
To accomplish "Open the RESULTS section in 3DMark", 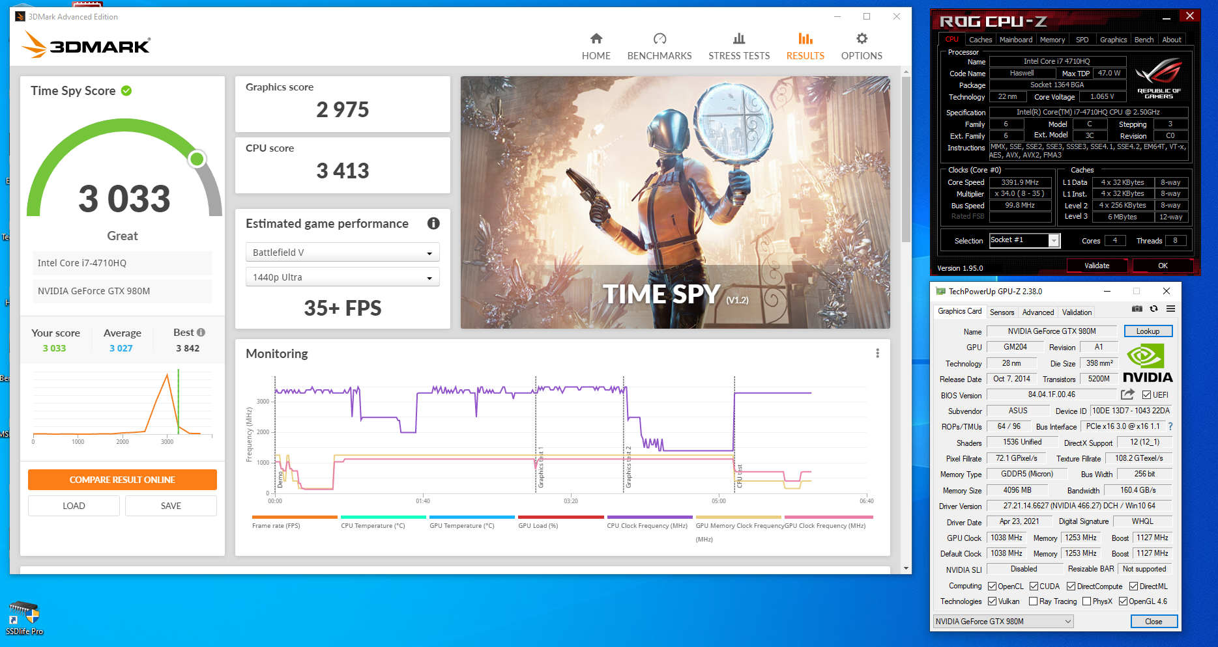I will [805, 47].
